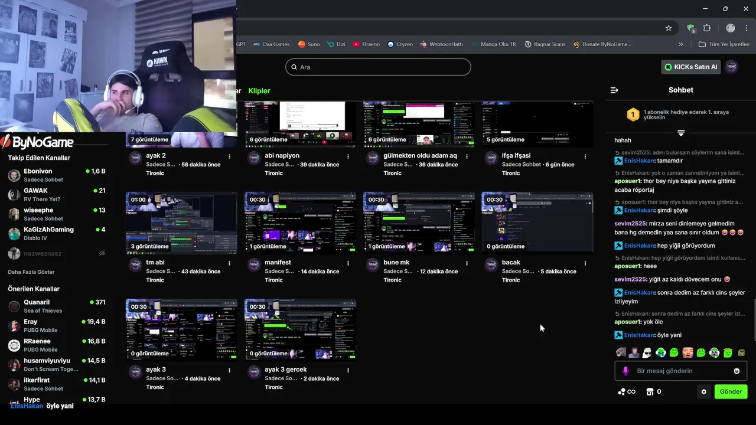
Task: Open options for clip ifşa ifşasi
Action: (585, 156)
